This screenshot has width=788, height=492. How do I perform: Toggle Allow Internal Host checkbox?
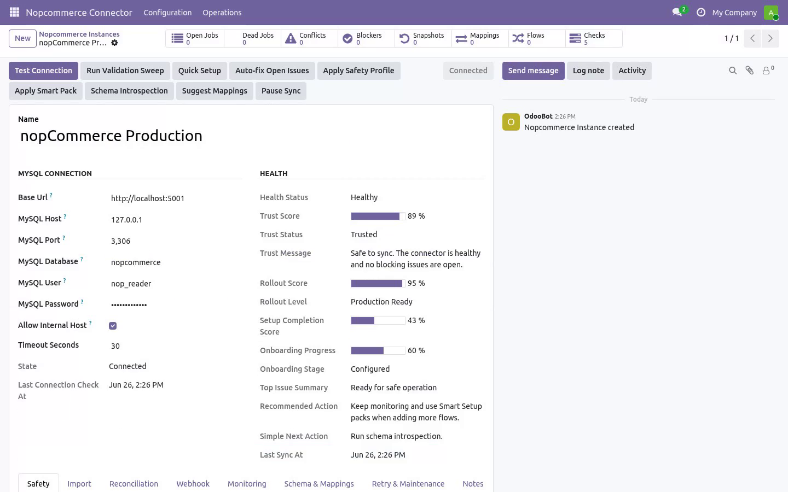point(113,326)
